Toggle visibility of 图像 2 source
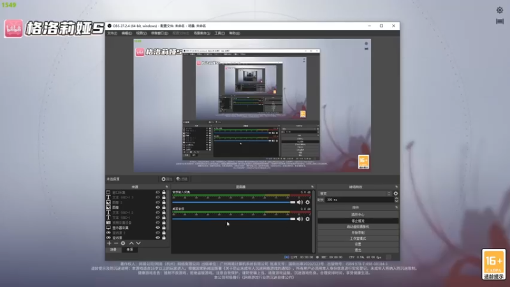 coord(157,202)
